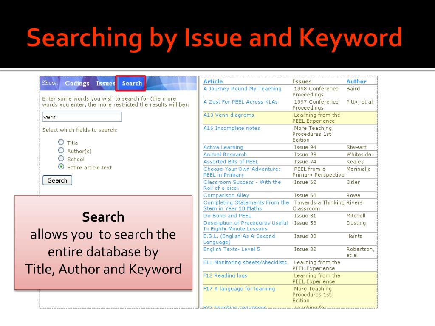Pick the Entire article text option
Screen dimensions: 435x326
[x=61, y=166]
